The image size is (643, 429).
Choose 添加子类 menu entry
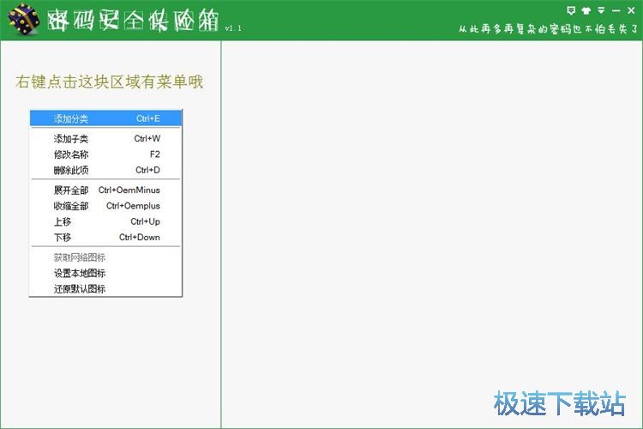click(106, 139)
